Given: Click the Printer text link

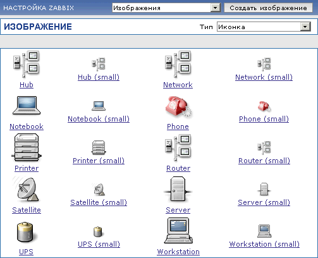Looking at the screenshot, I should (x=27, y=168).
